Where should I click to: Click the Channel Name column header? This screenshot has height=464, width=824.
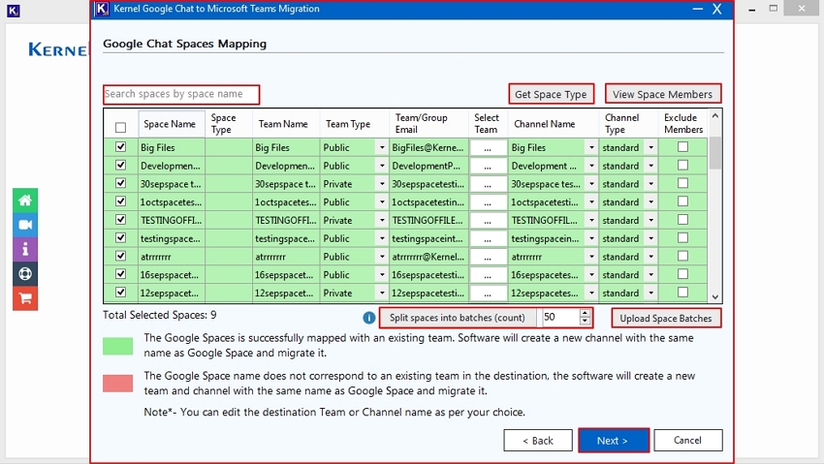pos(554,124)
